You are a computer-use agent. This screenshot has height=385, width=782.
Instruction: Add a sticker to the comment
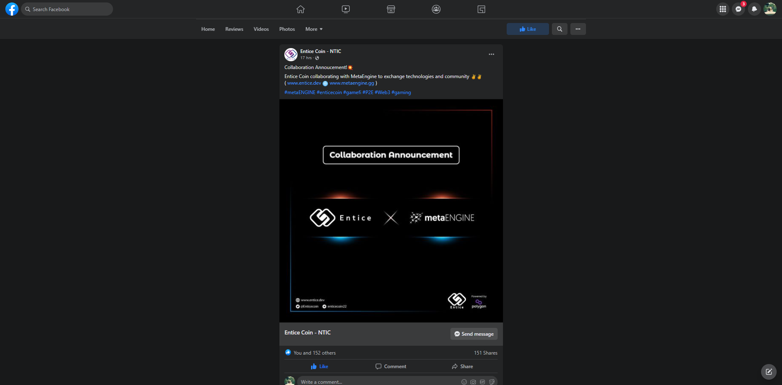(x=492, y=382)
